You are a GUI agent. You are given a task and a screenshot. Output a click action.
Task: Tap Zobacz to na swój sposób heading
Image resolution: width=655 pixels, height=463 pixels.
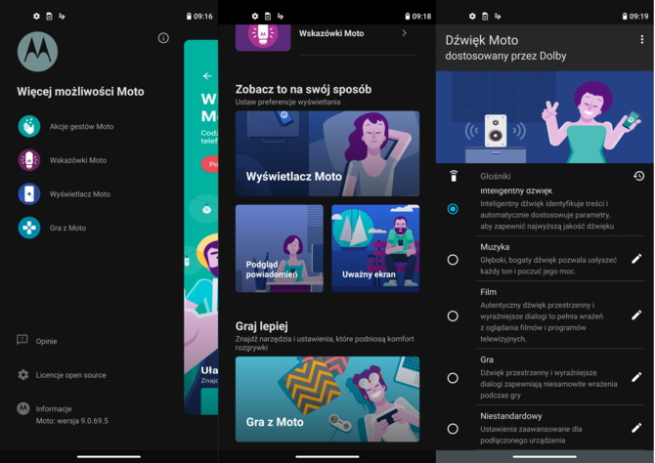pos(303,89)
